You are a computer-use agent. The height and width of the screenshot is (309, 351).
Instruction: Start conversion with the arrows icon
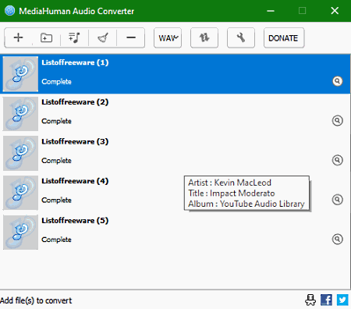point(204,37)
